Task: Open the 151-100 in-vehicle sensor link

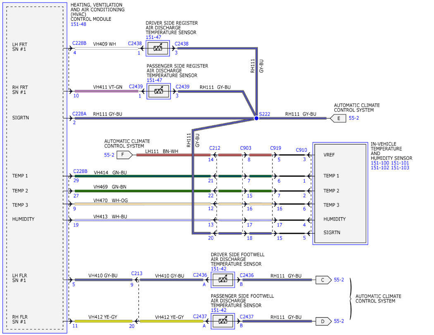Action: point(380,163)
